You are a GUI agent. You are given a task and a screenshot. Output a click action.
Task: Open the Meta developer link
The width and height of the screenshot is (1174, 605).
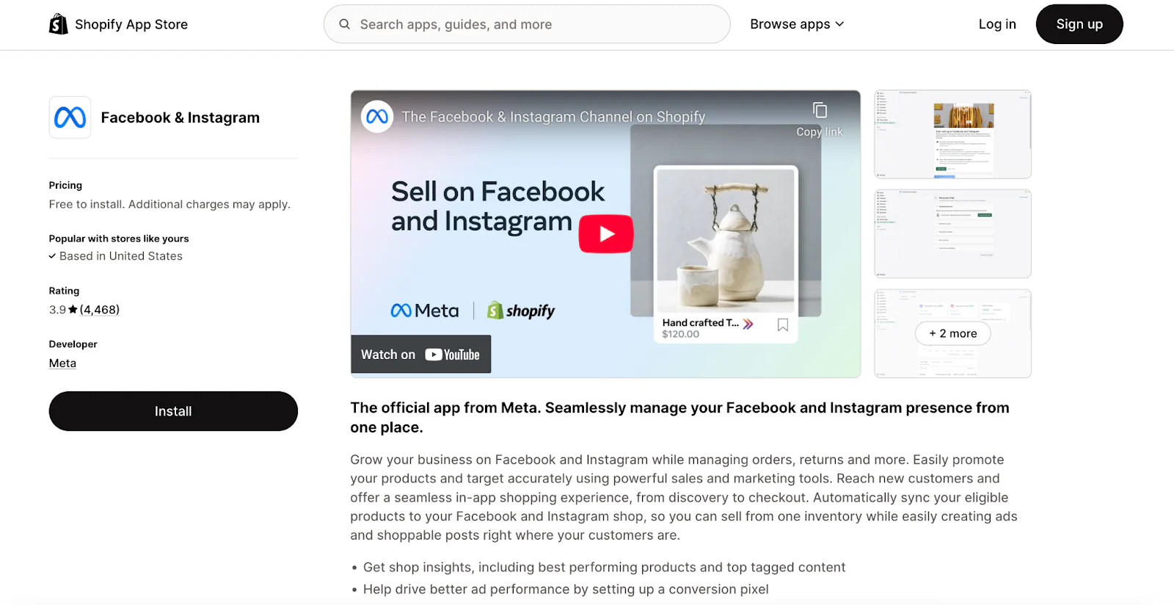[62, 362]
